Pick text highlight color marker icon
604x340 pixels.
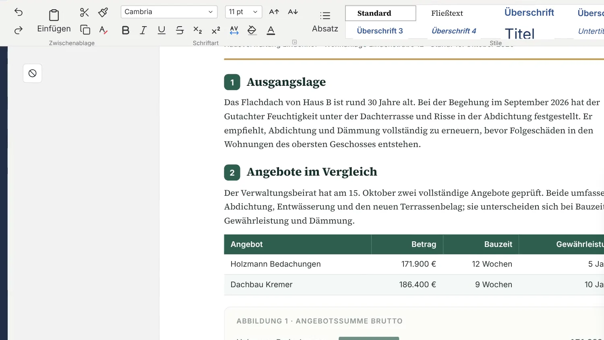(x=252, y=30)
